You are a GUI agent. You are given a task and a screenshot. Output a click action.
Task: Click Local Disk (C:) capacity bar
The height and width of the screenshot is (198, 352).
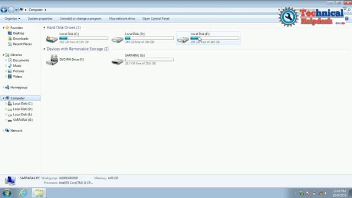84,38
